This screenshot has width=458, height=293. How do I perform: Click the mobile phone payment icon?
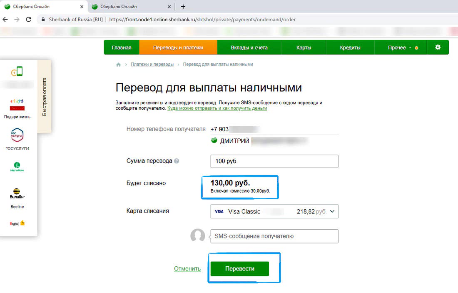point(17,72)
